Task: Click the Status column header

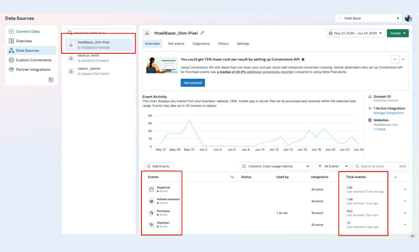Action: click(x=246, y=177)
